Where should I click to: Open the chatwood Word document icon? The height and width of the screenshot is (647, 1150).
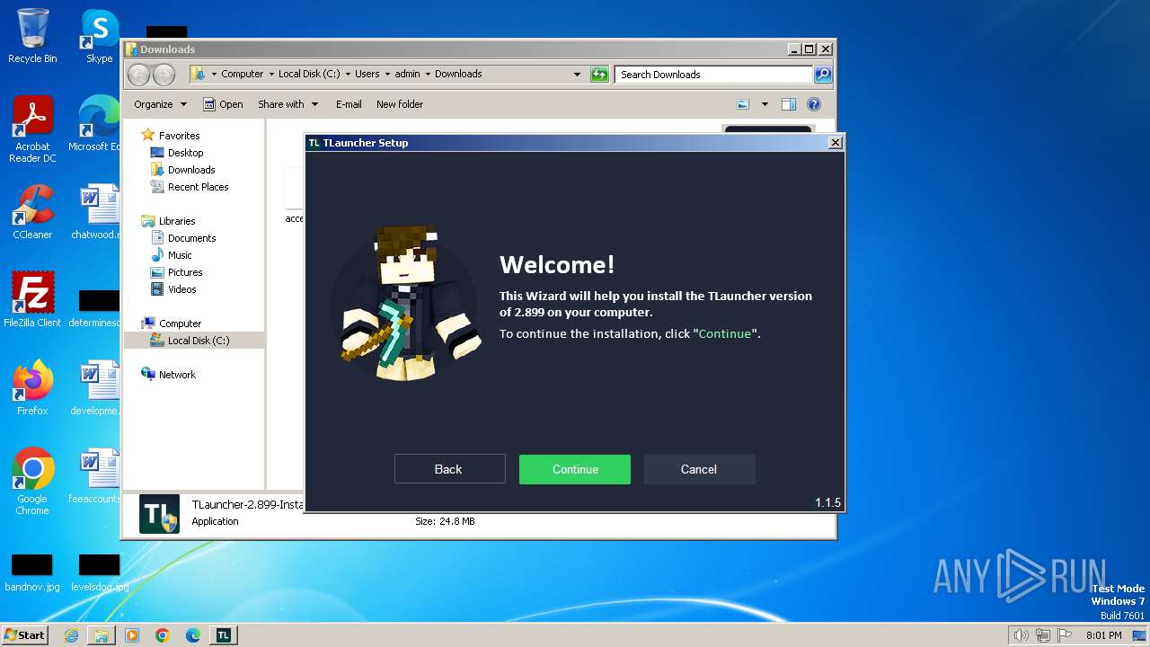pos(97,212)
